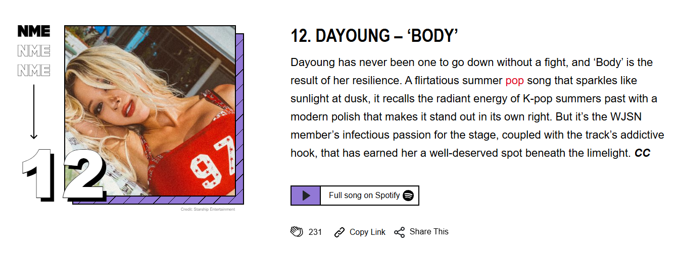This screenshot has height=253, width=676.
Task: Click the middle outlined NME logo
Action: point(34,51)
